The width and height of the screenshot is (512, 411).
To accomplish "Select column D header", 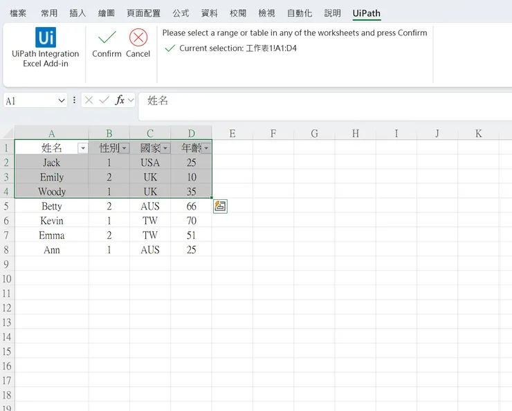I will (192, 133).
